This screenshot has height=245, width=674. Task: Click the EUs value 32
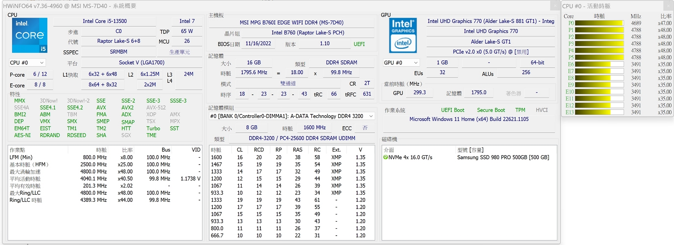(442, 72)
